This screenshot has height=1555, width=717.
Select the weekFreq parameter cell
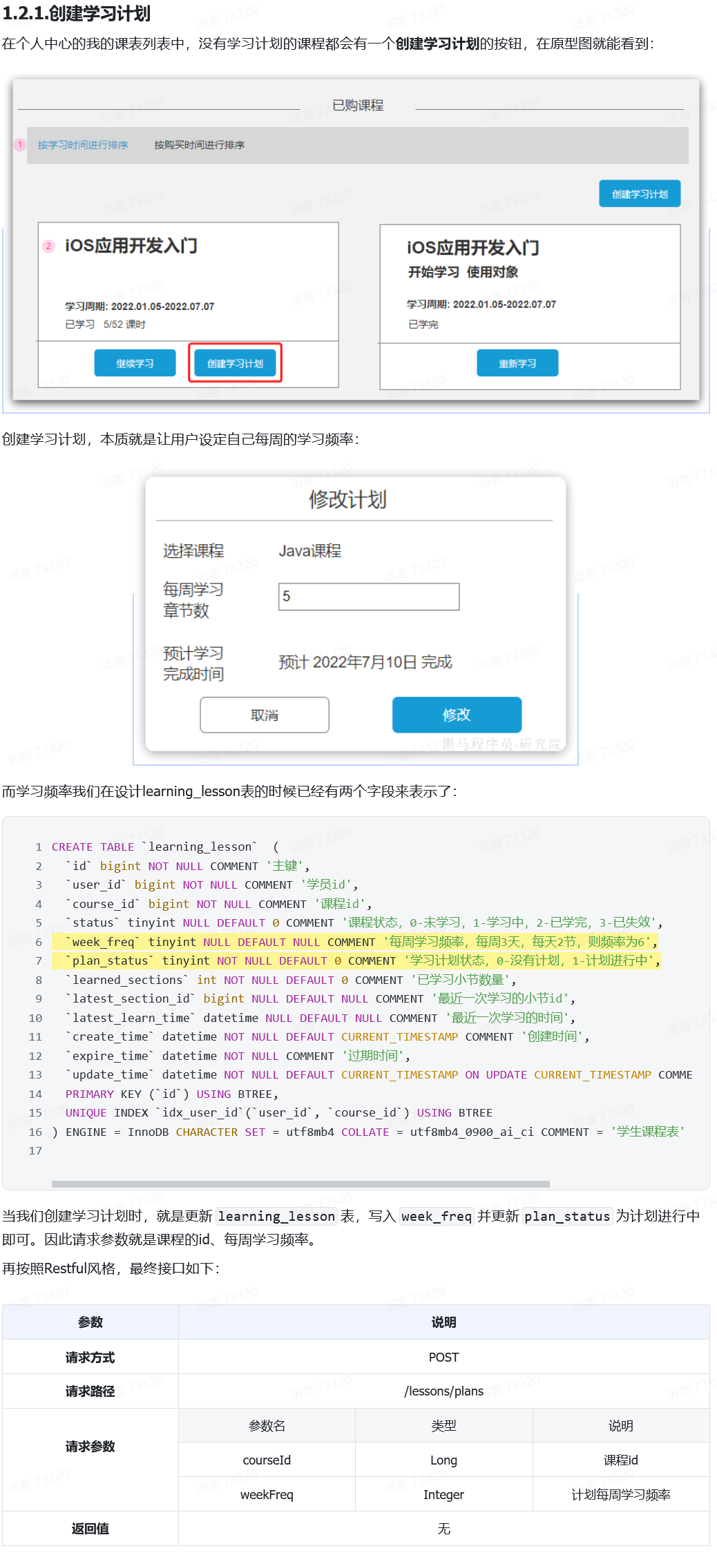(267, 1495)
